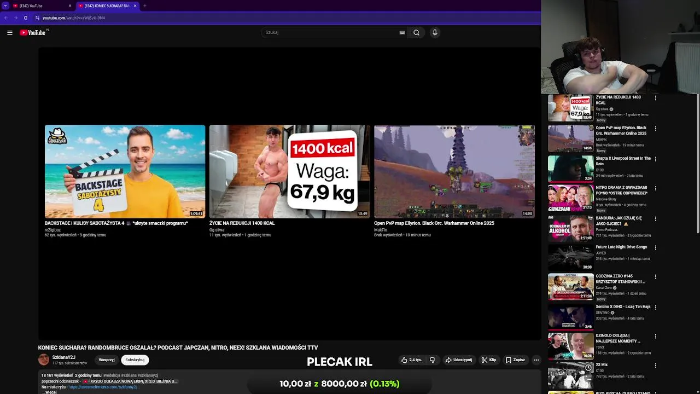
Task: Open the 1400 kcal Waga endscreen thumbnail
Action: coord(289,171)
